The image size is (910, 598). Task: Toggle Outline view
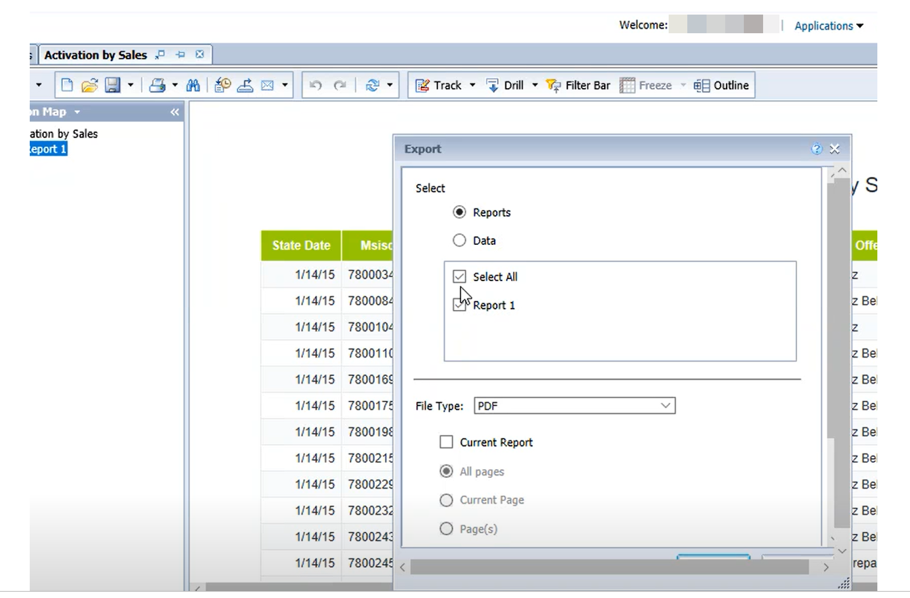[721, 85]
